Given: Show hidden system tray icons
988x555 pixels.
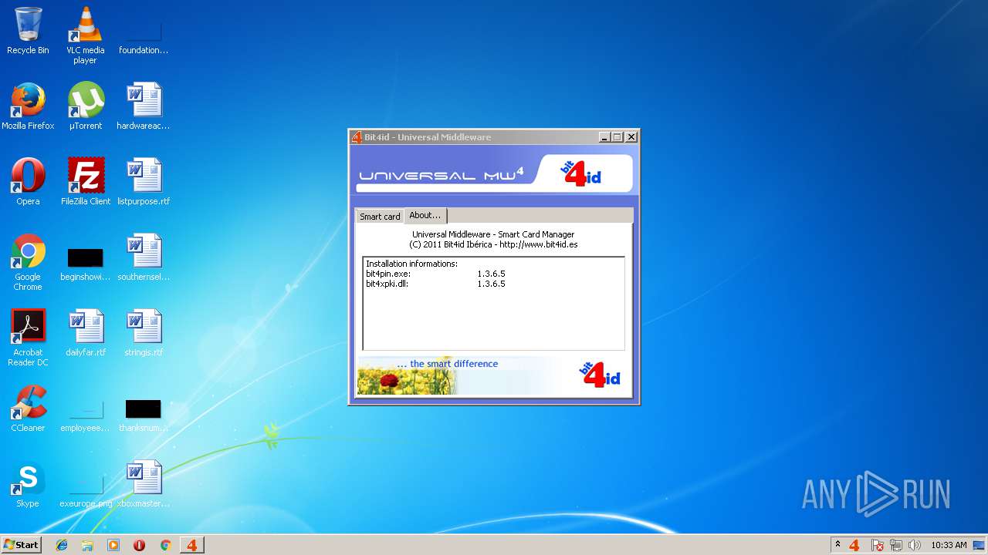Looking at the screenshot, I should pos(837,545).
